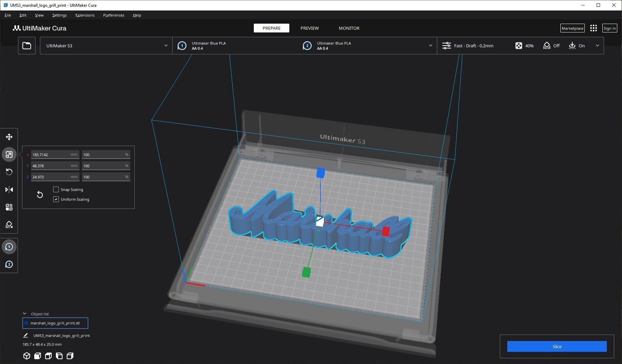Edit project name pencil icon
Screen dimensions: 622x364
[25, 335]
